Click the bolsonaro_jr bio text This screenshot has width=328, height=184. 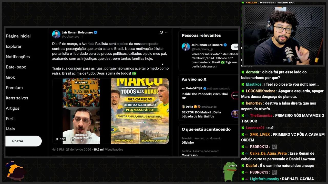(215, 60)
